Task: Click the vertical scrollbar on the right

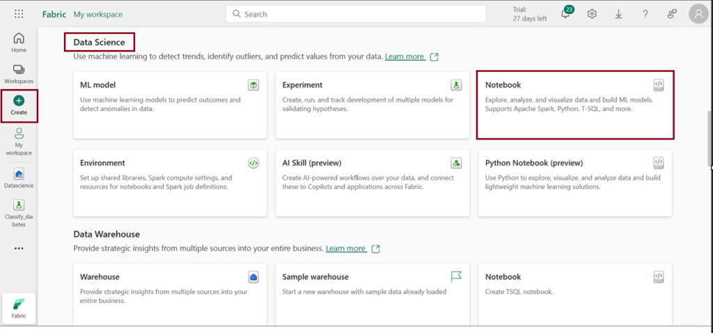Action: 710,139
